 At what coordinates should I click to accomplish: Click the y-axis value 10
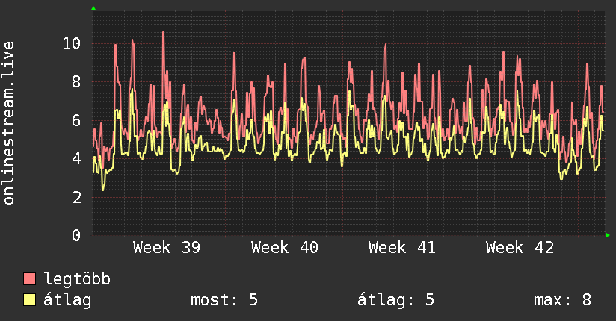click(72, 43)
